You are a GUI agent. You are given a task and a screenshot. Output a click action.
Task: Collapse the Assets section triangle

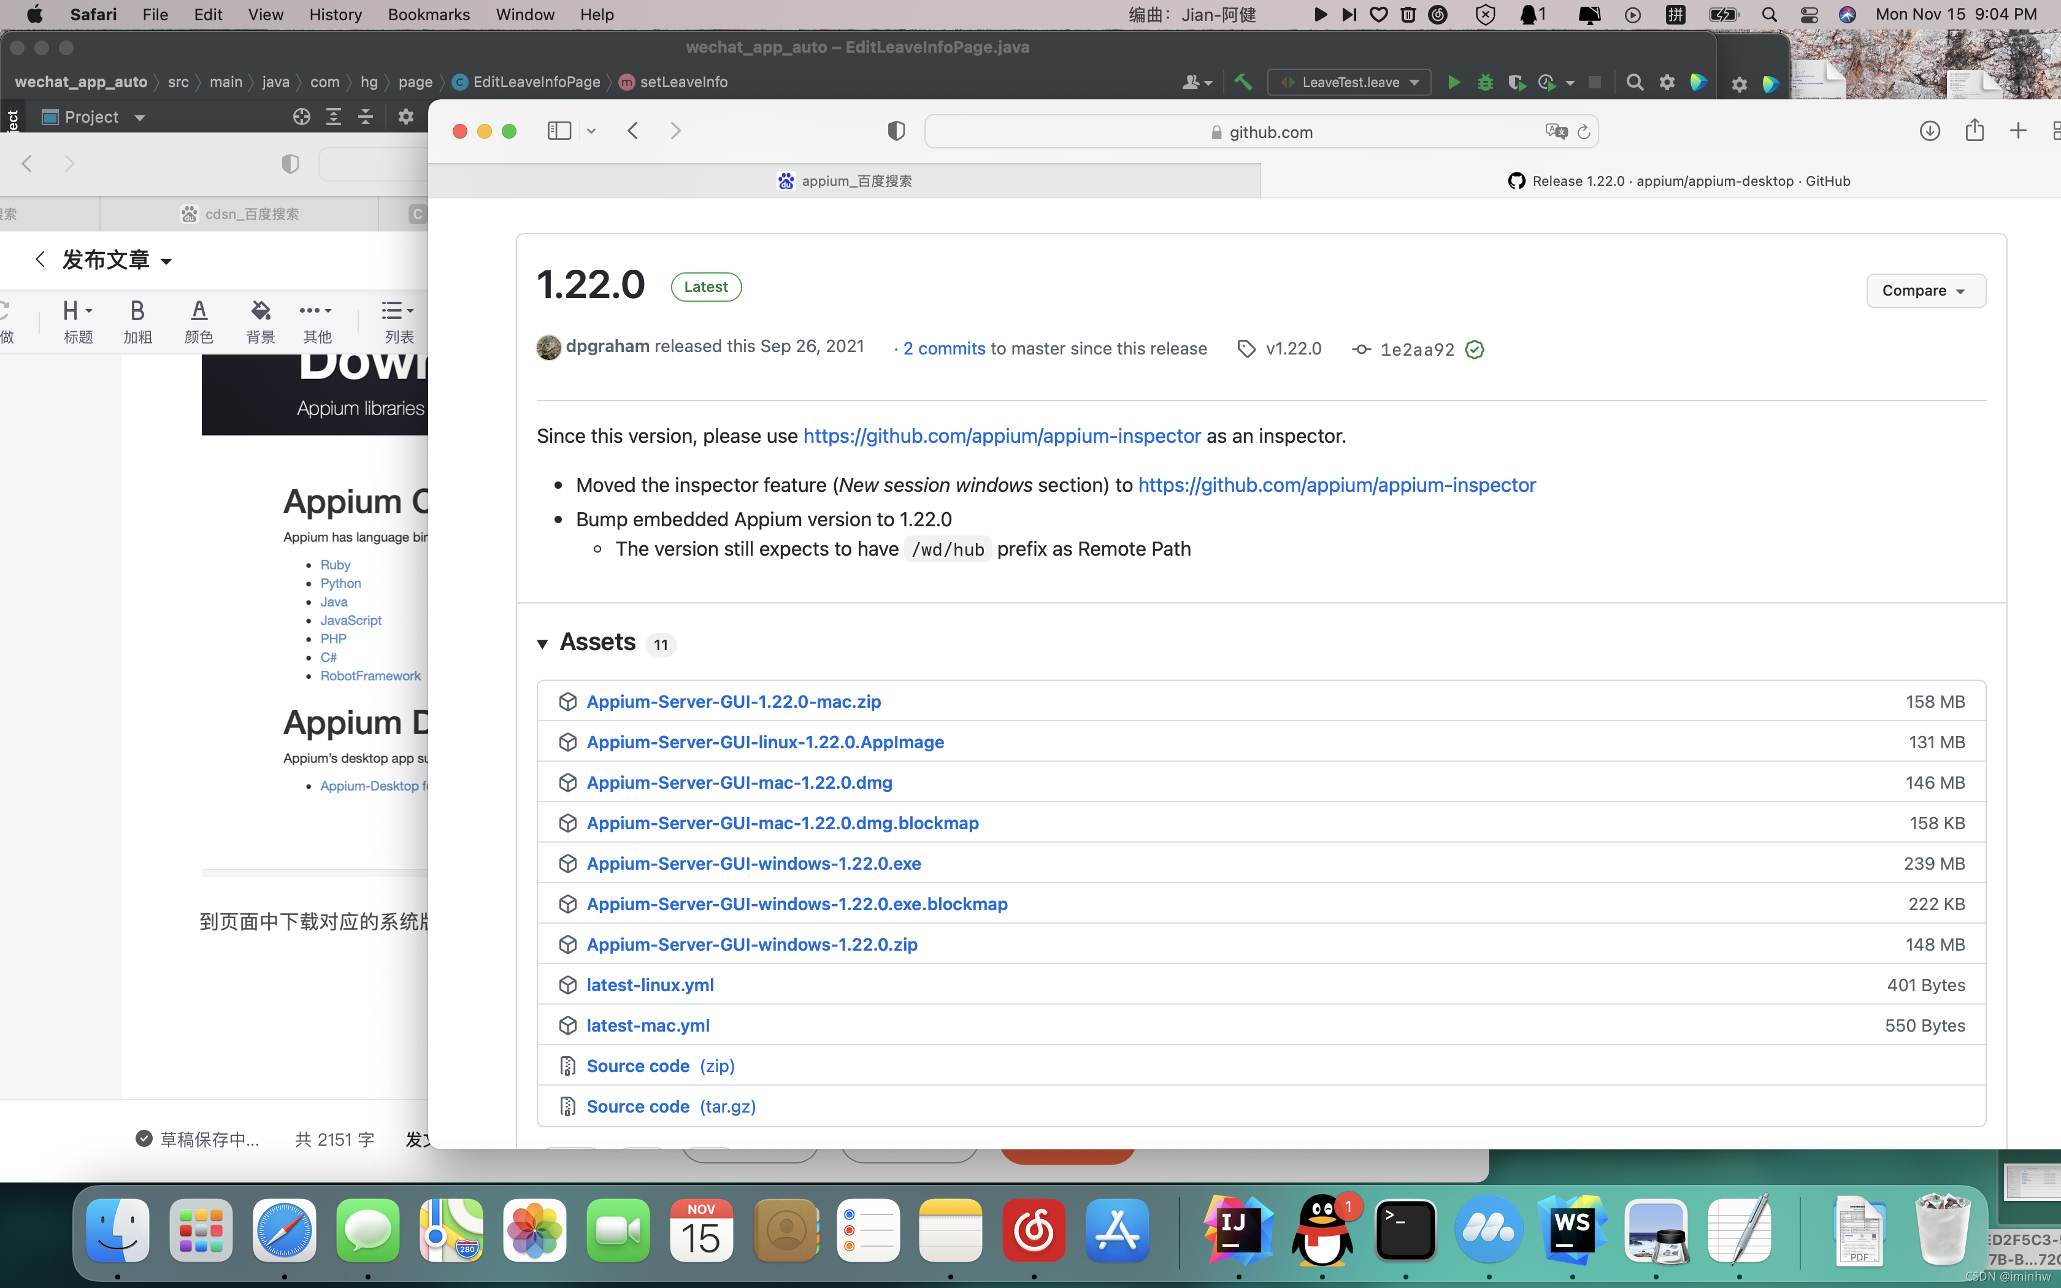[x=542, y=644]
